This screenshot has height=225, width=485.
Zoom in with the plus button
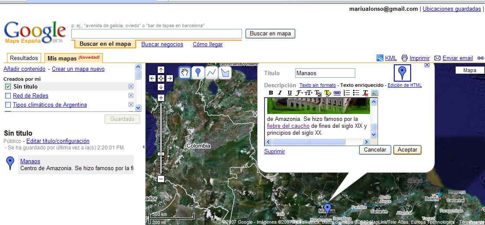(161, 98)
